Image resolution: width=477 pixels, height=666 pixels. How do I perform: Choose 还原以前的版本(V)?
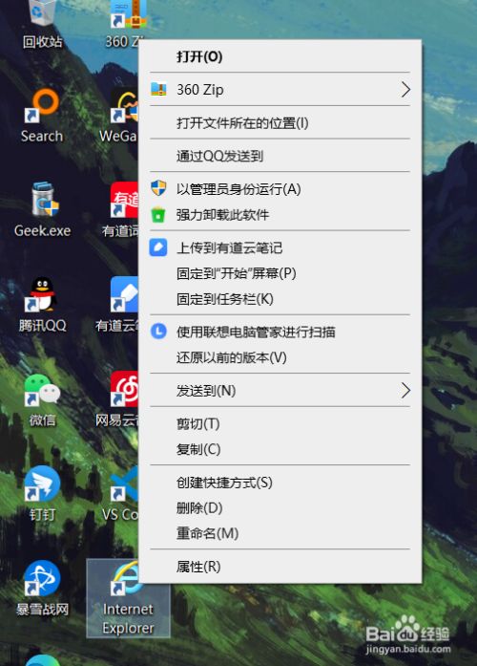click(x=280, y=357)
